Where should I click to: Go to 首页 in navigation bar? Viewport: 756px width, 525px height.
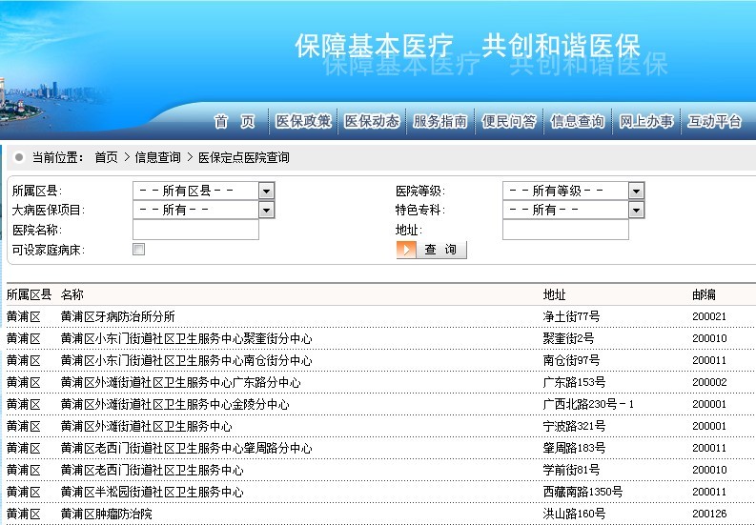pos(235,121)
